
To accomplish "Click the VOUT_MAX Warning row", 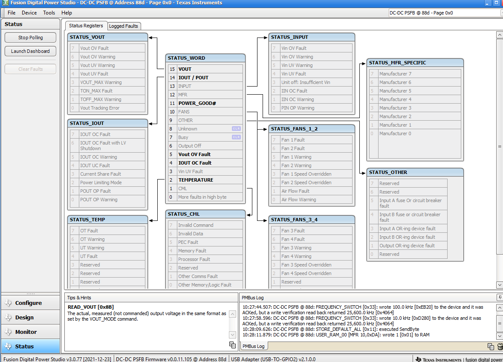I will point(107,82).
